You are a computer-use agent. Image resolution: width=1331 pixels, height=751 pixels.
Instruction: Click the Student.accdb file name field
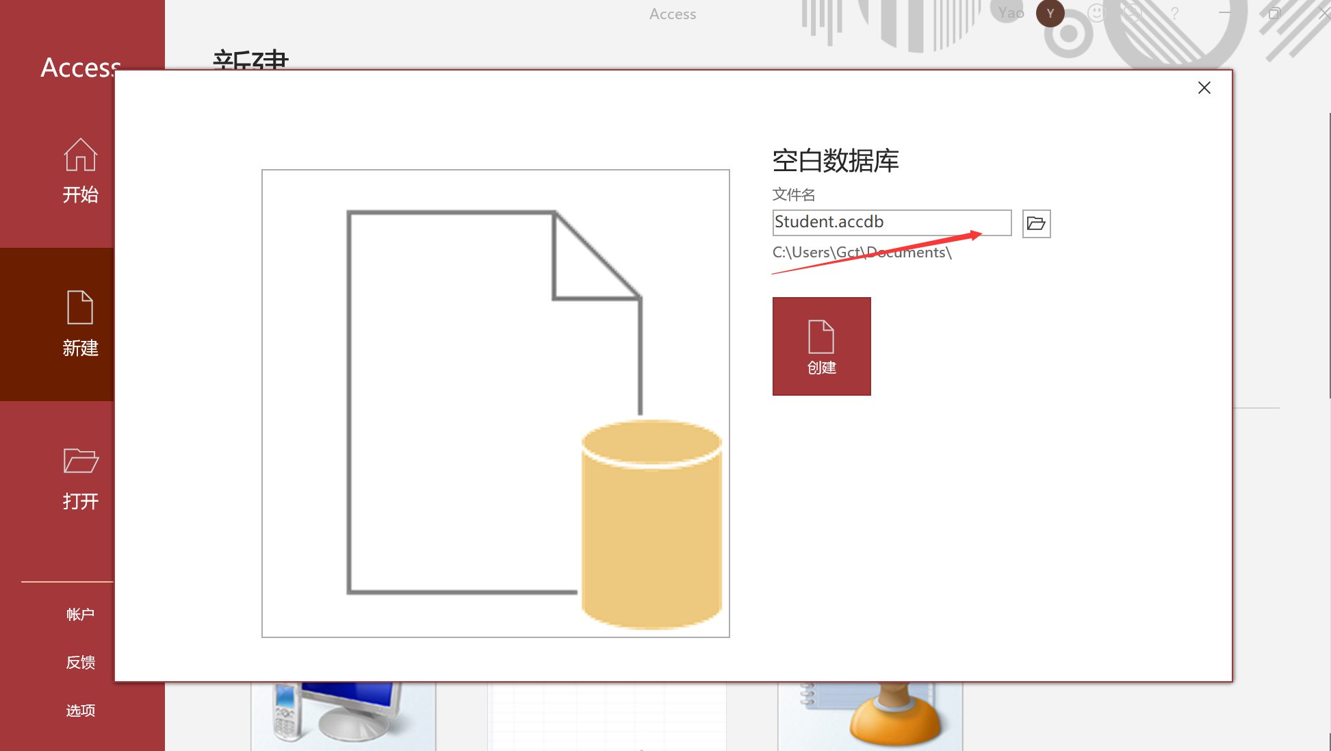pos(891,222)
